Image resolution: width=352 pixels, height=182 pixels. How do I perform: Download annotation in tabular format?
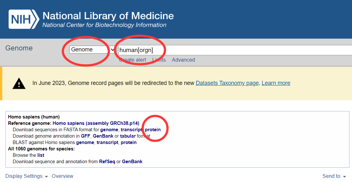coord(128,136)
